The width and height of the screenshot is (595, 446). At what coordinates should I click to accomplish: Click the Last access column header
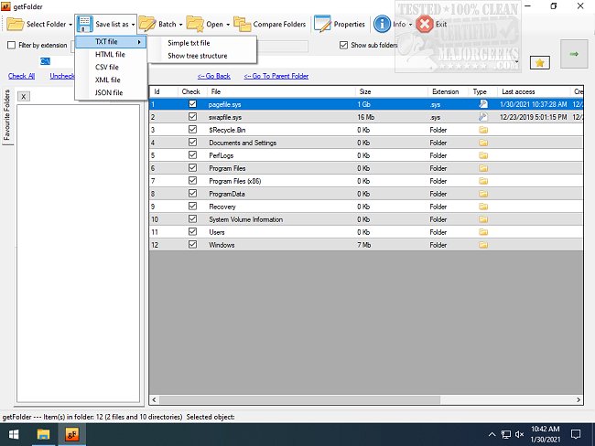pyautogui.click(x=533, y=91)
